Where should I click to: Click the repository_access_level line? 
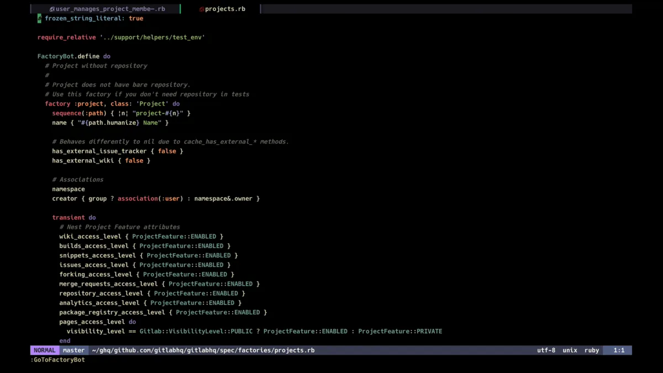click(x=152, y=293)
